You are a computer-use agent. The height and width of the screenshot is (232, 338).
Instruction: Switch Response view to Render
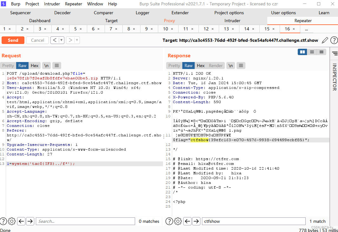click(216, 66)
